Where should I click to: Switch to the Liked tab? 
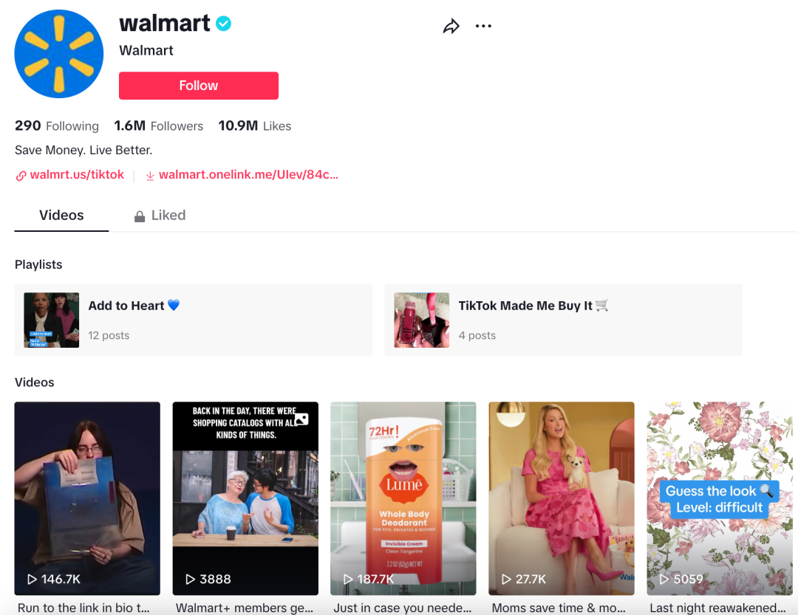click(160, 215)
